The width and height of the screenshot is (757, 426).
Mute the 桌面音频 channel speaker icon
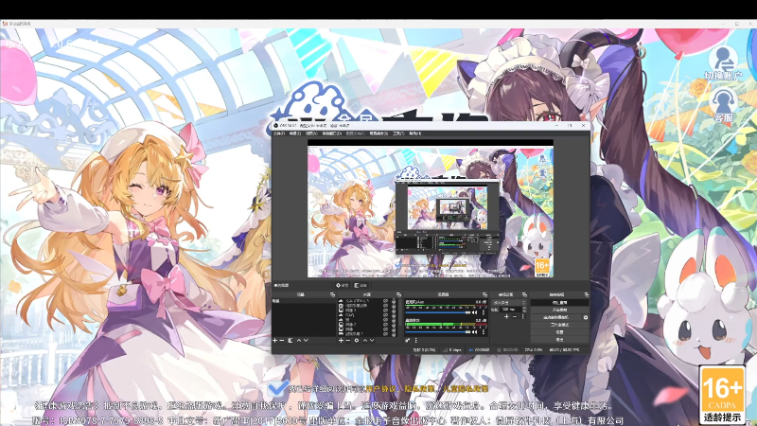click(474, 332)
